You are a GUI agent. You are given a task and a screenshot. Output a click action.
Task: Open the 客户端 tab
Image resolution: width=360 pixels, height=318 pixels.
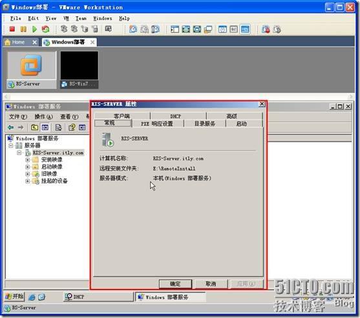tap(122, 116)
